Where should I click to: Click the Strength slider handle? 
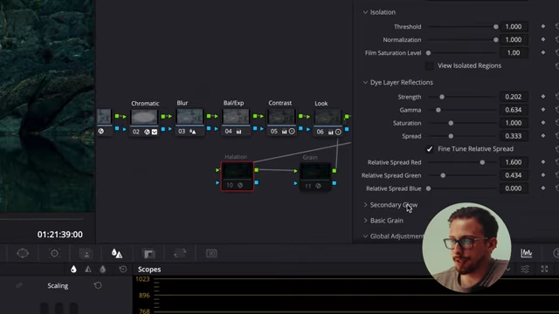[442, 97]
